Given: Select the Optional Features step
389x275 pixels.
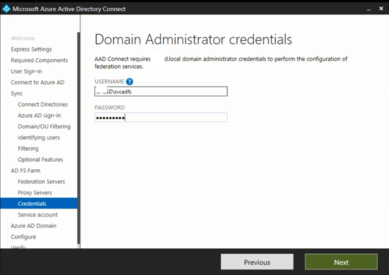Looking at the screenshot, I should coord(40,159).
